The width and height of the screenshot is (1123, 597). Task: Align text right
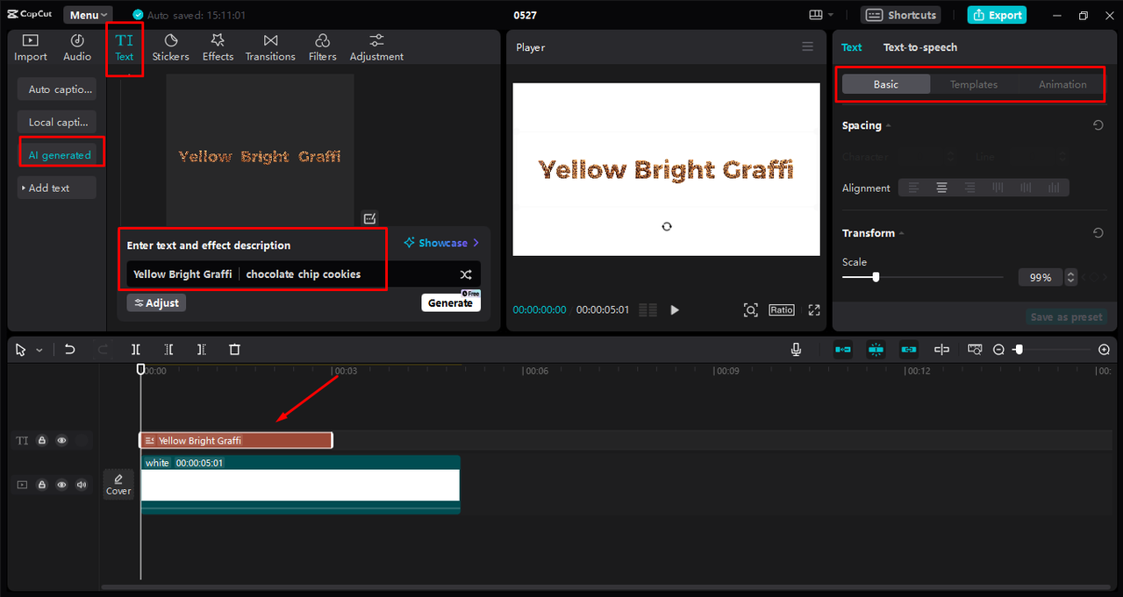pos(969,188)
